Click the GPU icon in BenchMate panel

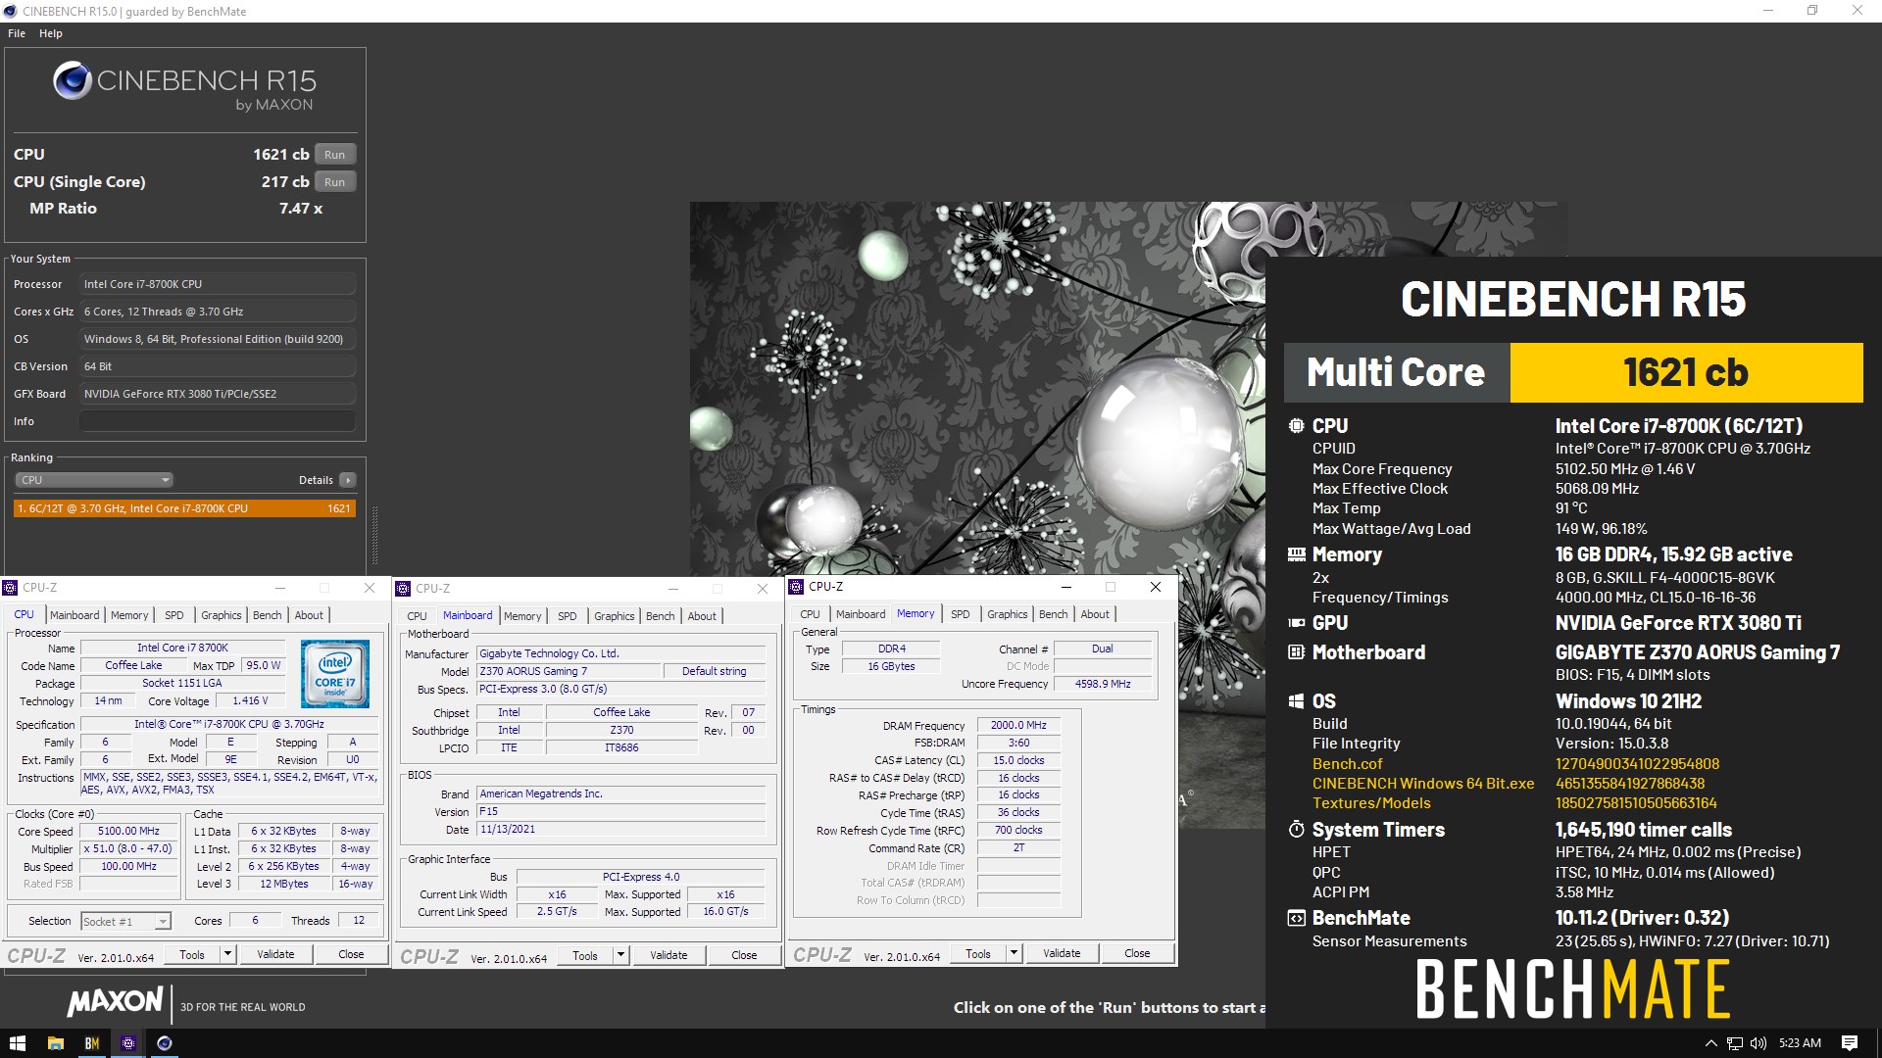pos(1296,623)
